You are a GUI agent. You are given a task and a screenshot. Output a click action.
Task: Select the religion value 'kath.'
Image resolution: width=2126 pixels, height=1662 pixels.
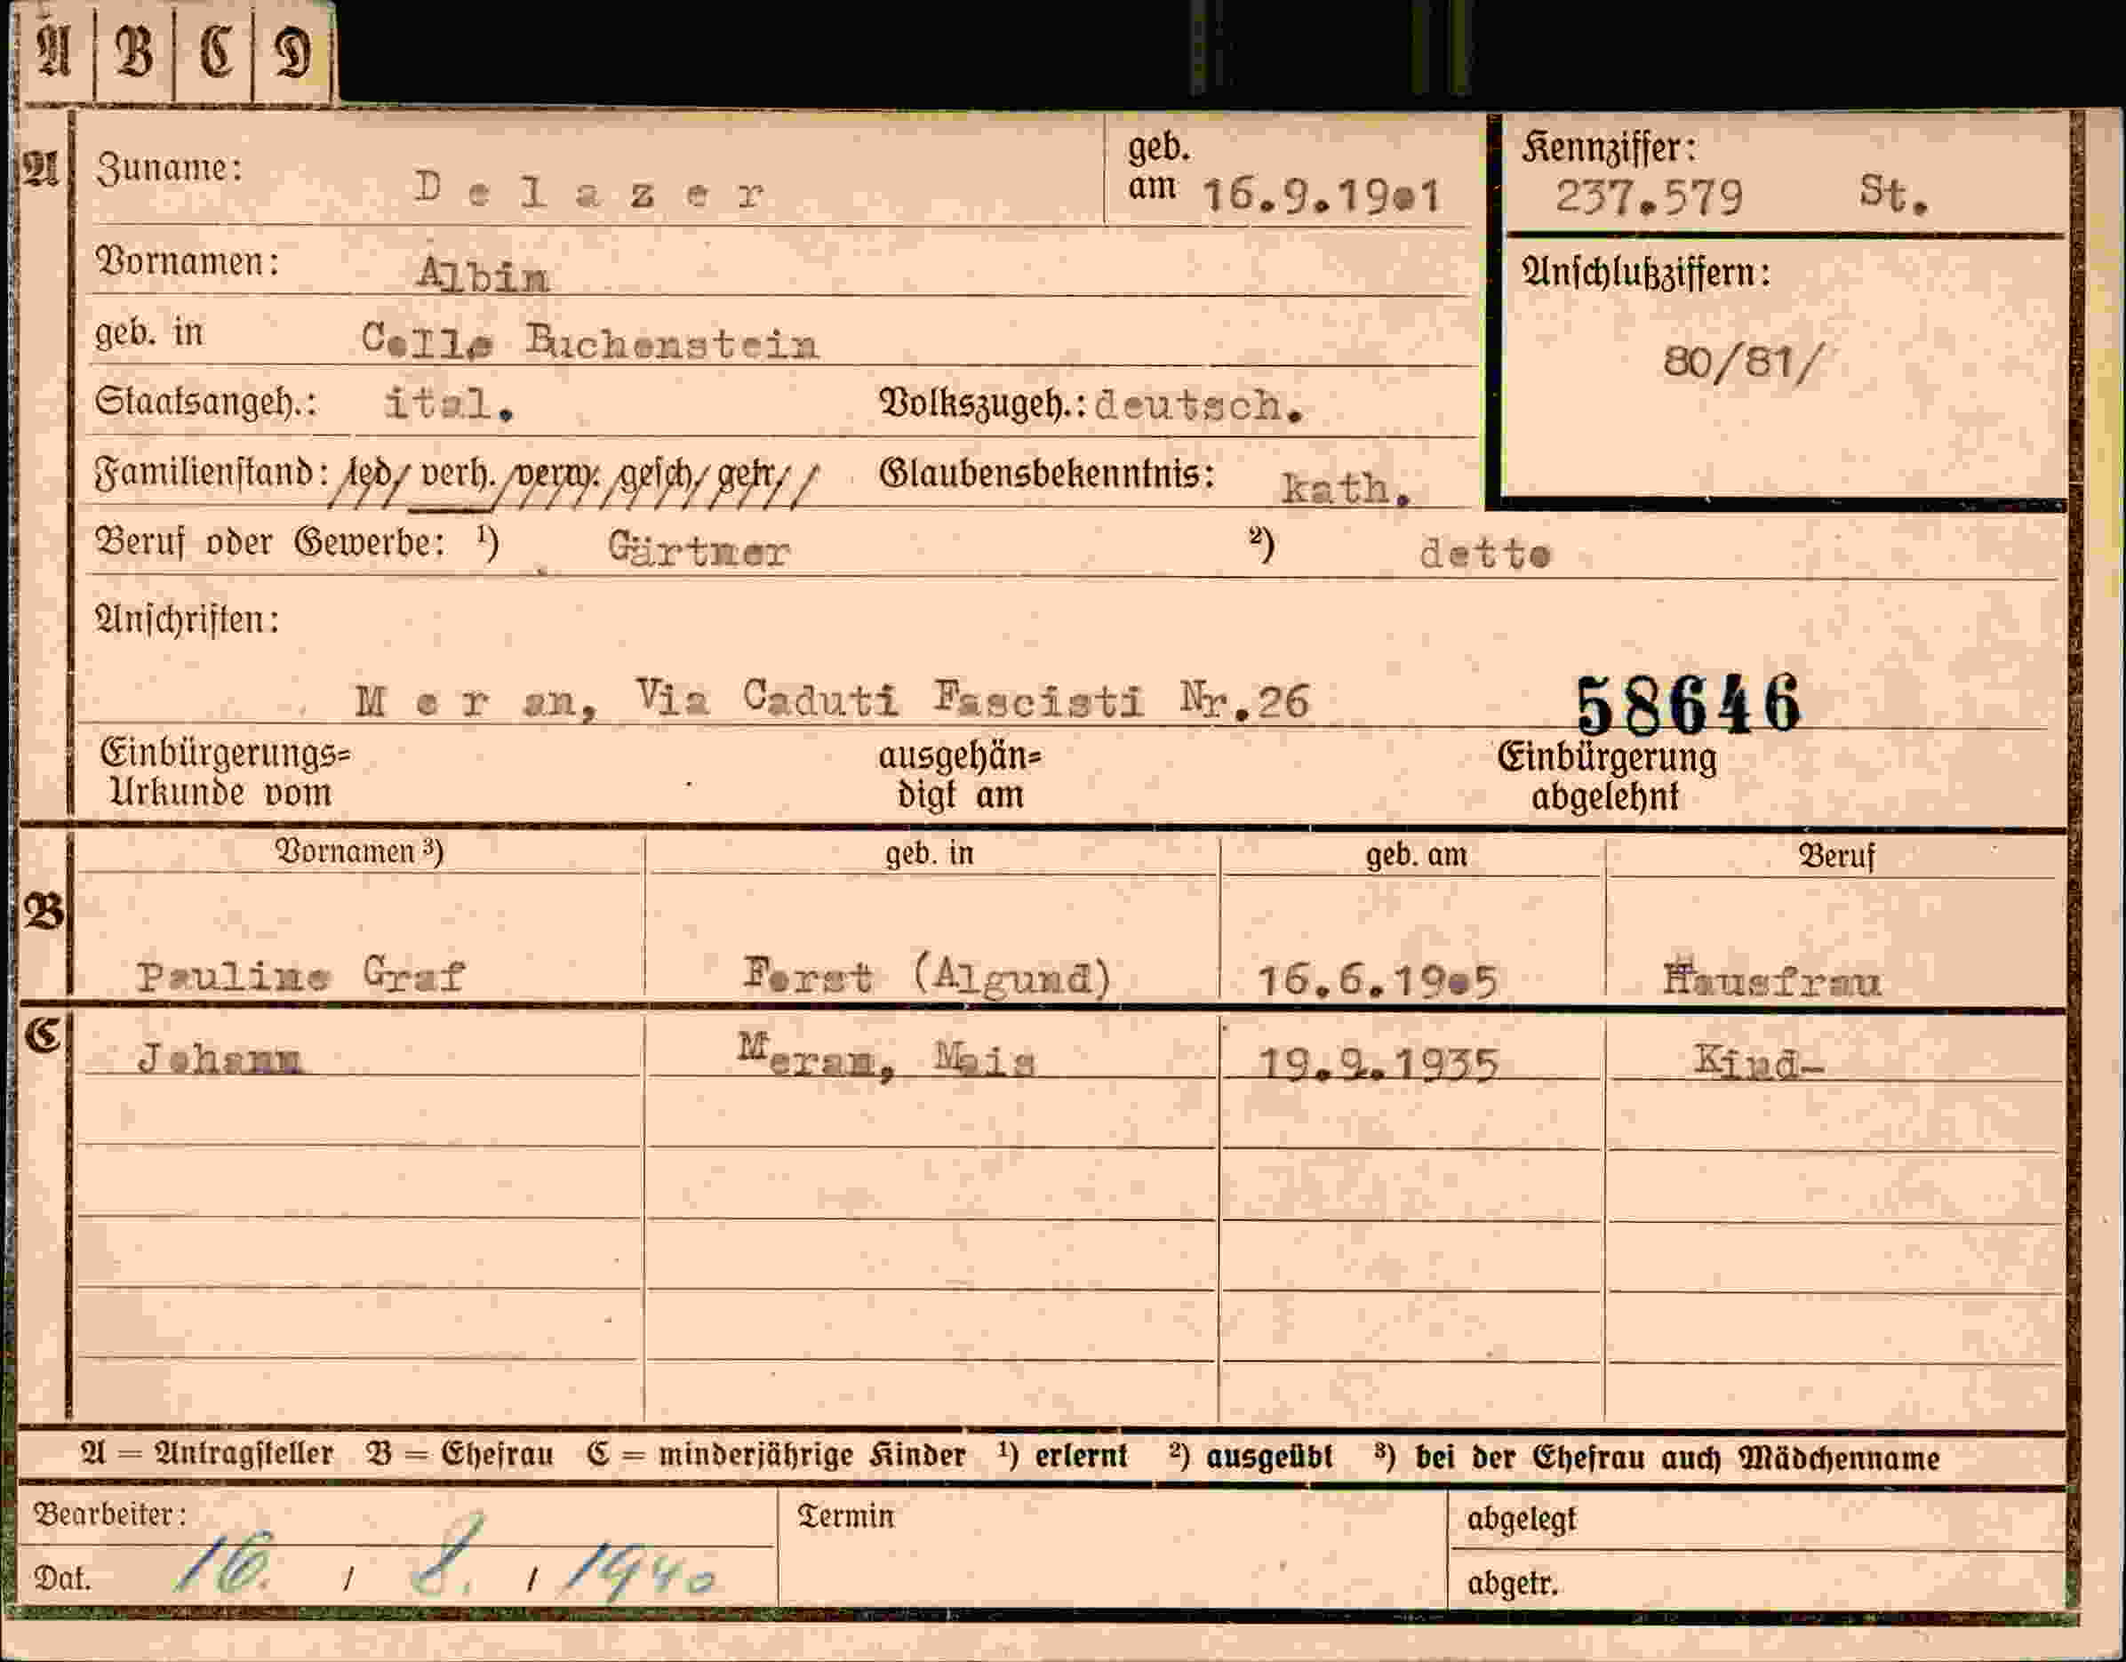(1346, 489)
